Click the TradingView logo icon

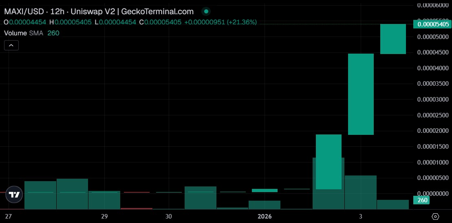[14, 195]
